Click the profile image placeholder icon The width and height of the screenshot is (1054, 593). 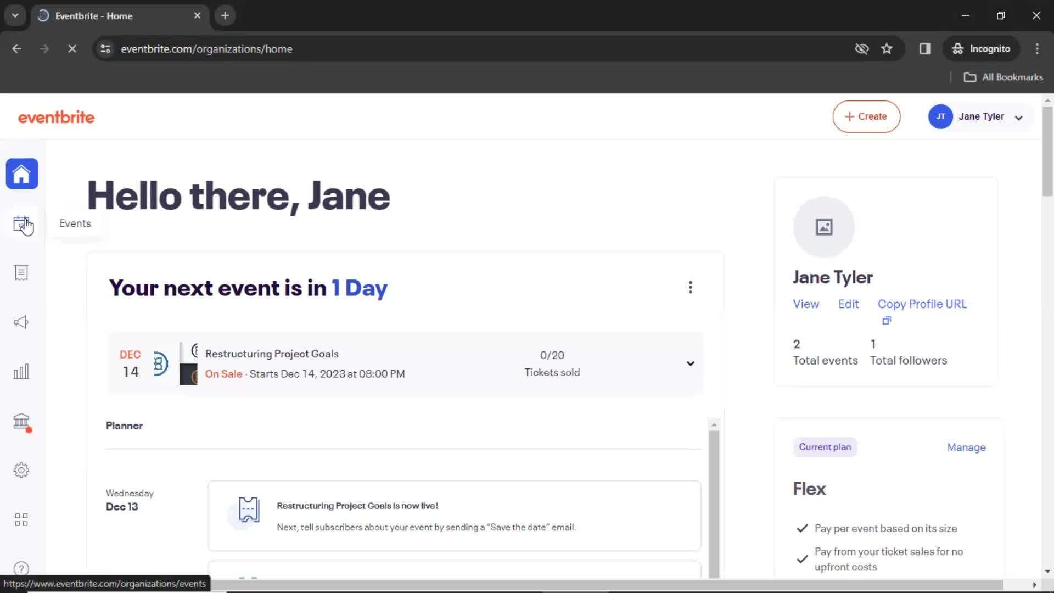(x=824, y=227)
